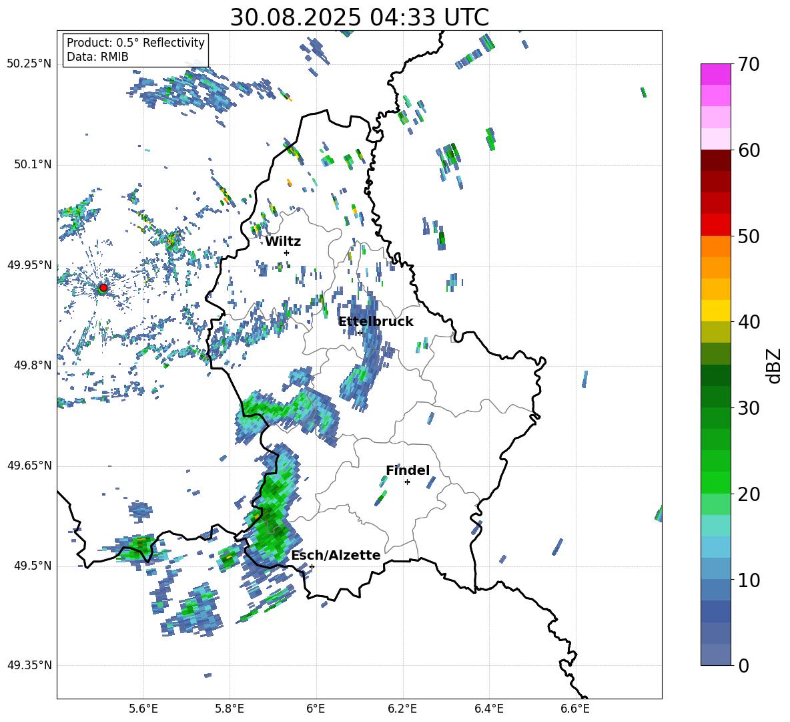
Task: Click the magenta top colorbar segment
Action: point(715,74)
